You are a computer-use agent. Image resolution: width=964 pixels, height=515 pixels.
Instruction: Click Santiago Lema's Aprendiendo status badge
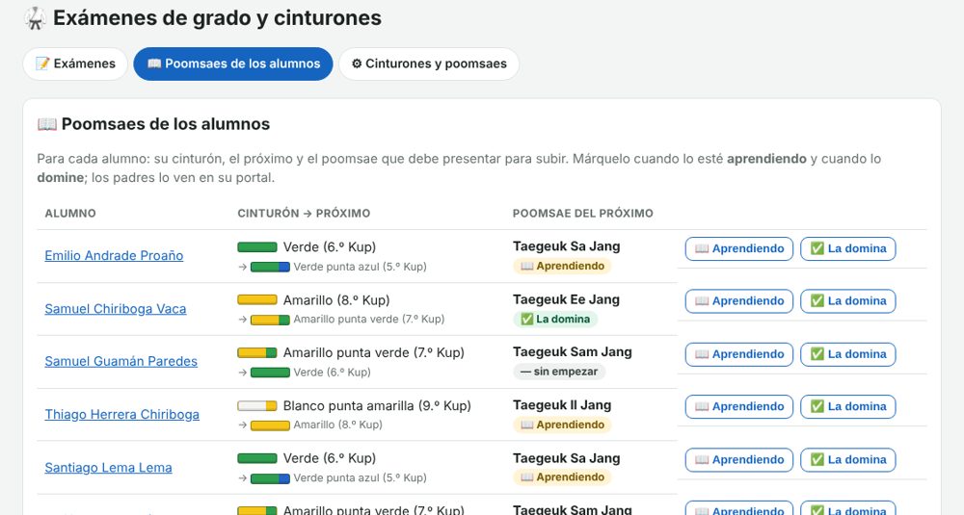tap(562, 477)
